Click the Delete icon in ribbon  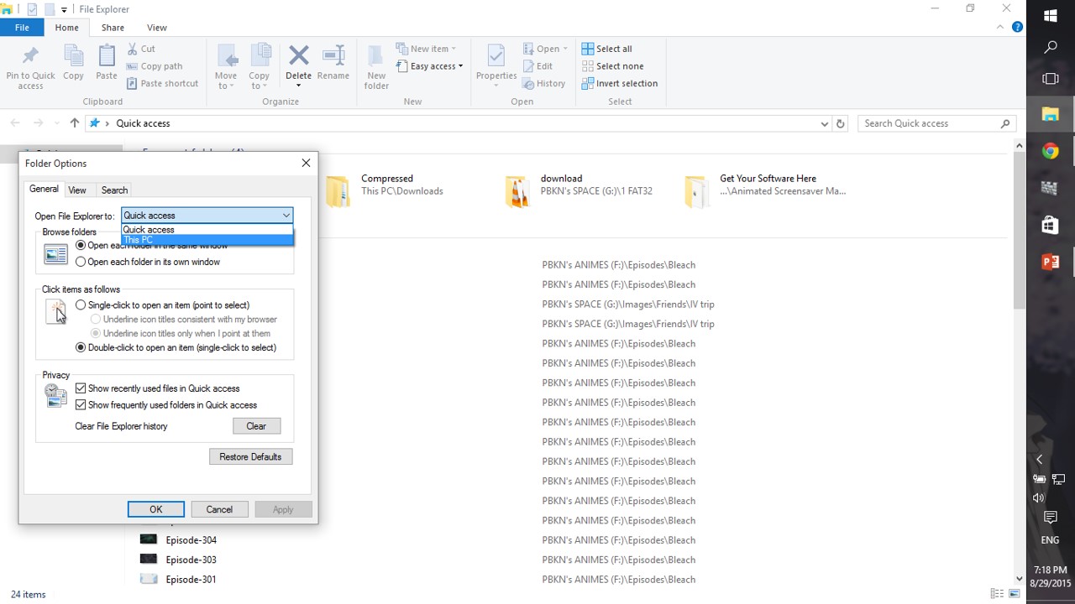[x=298, y=57]
